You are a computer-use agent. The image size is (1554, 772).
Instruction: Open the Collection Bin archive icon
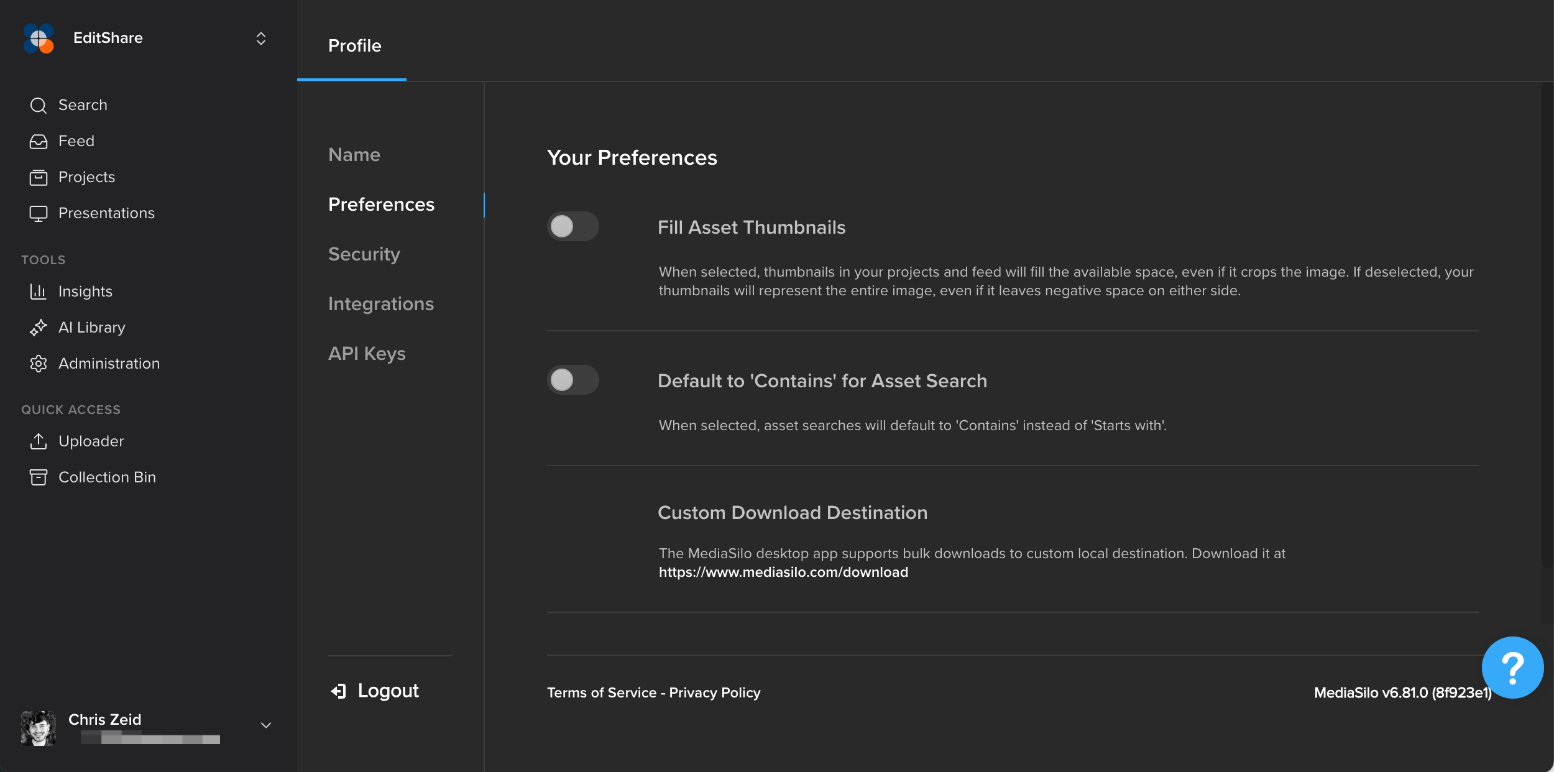coord(39,477)
